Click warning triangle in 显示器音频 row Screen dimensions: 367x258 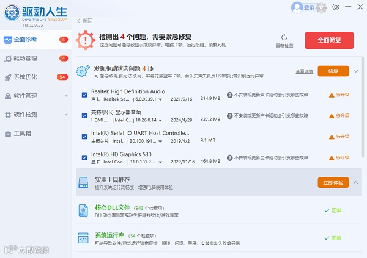[x=332, y=116]
